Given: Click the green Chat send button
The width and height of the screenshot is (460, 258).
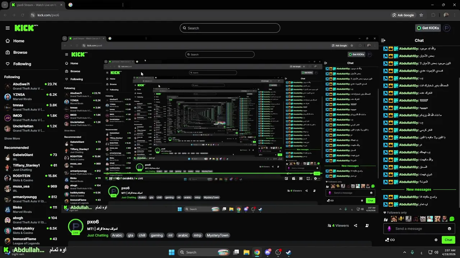Looking at the screenshot, I should [448, 240].
